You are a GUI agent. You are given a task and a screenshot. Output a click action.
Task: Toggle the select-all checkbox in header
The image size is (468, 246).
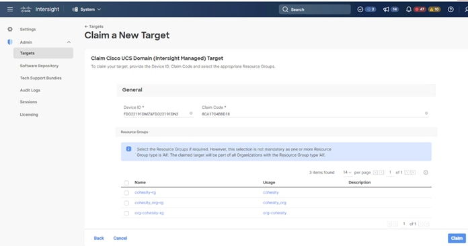click(126, 183)
